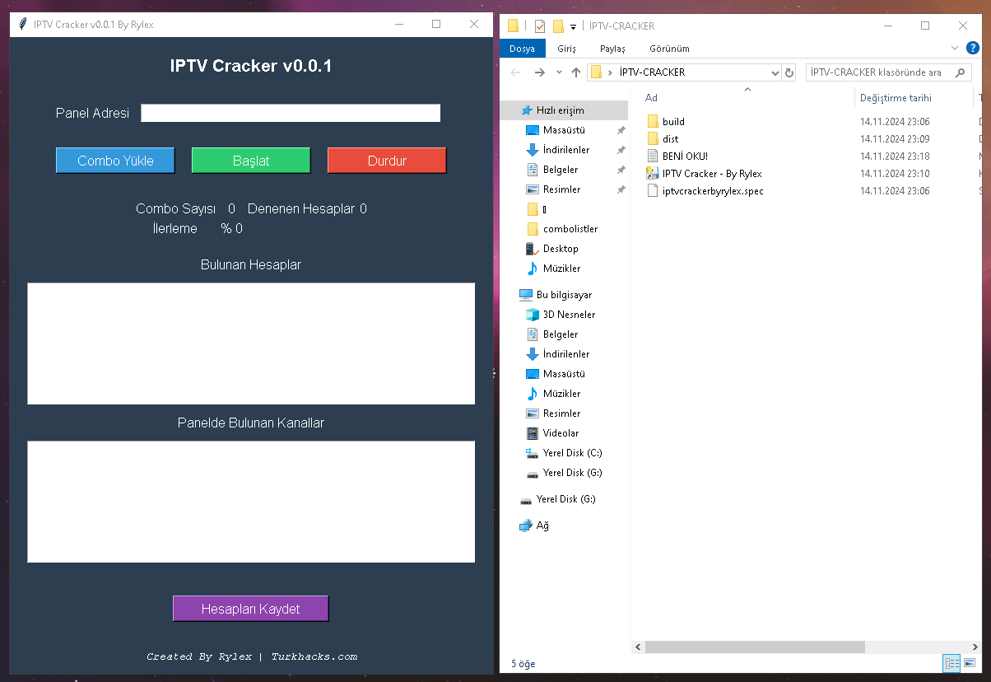Select the BENİ OKU! text file
This screenshot has width=991, height=682.
(685, 156)
